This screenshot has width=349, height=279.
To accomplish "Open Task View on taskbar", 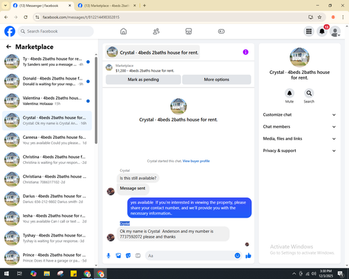I will click(20, 273).
